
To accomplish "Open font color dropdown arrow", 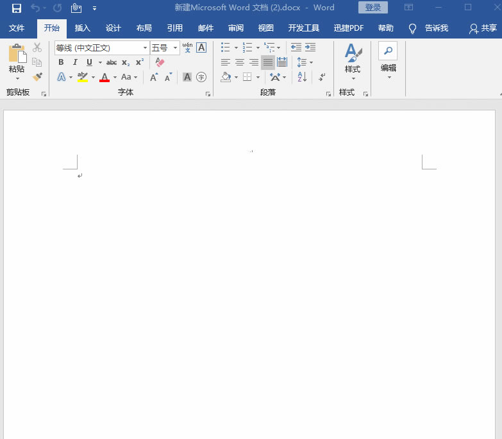I will coord(115,77).
